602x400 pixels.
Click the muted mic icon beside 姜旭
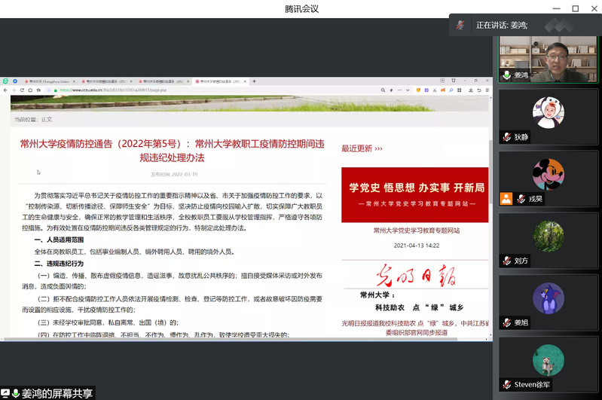(x=507, y=322)
